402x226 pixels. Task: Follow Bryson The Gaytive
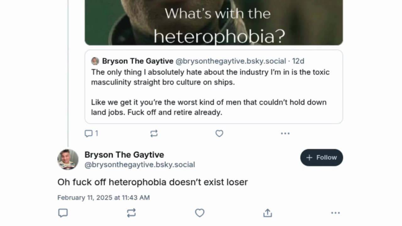pos(321,158)
